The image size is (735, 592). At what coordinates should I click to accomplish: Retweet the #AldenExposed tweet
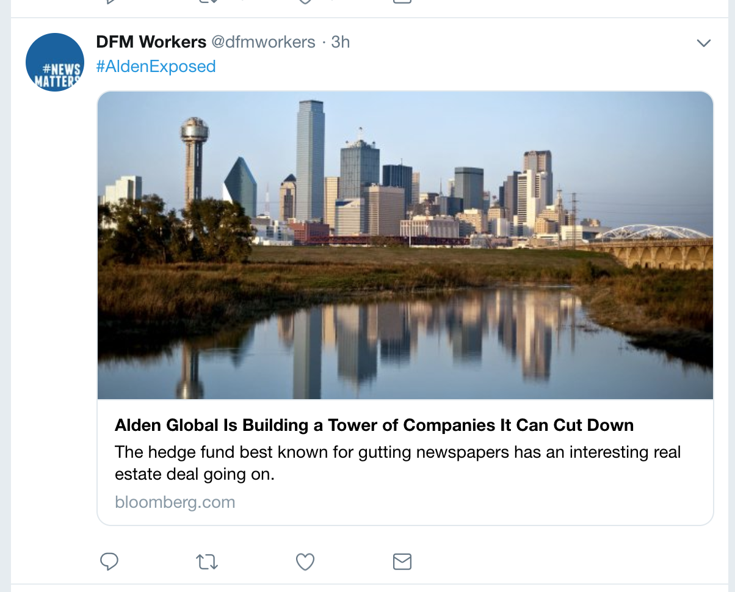207,561
